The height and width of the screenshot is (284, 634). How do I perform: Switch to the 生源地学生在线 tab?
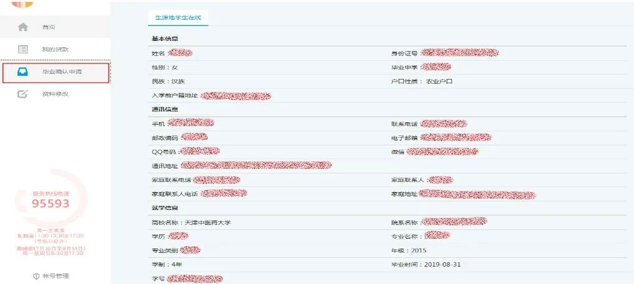click(x=178, y=17)
